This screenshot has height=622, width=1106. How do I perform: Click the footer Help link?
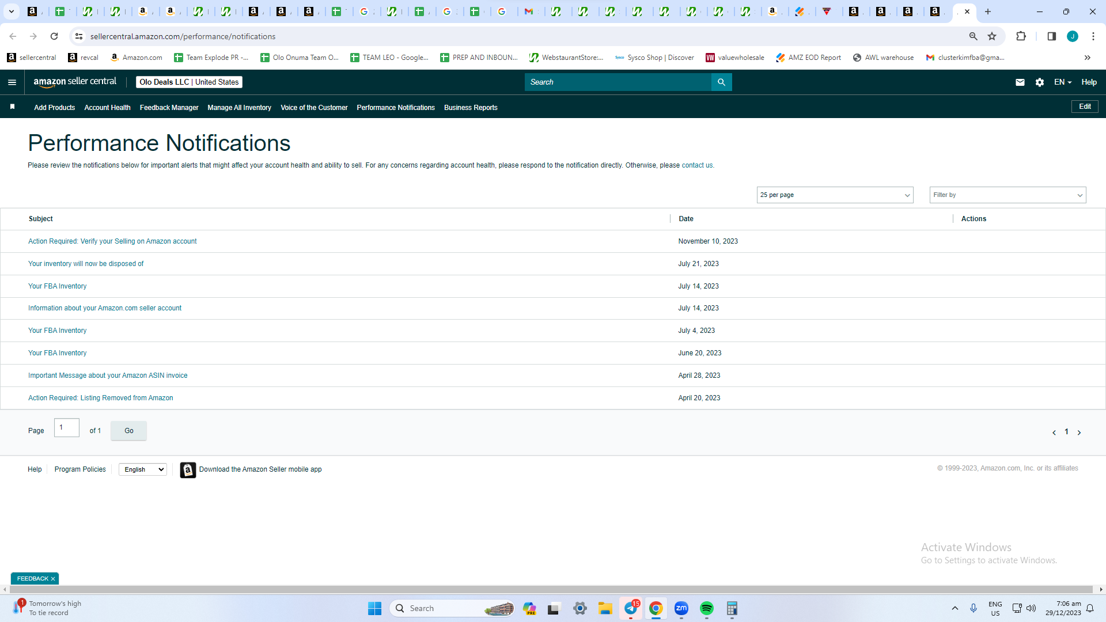tap(35, 470)
